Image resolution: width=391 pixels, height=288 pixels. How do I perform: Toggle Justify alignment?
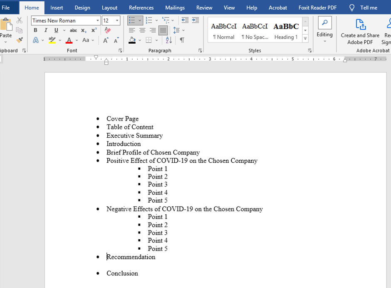click(163, 30)
